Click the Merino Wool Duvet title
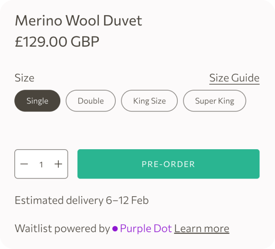The height and width of the screenshot is (249, 275). coord(78,21)
